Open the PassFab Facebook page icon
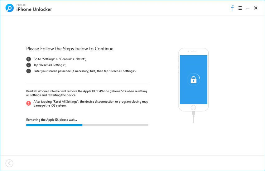 click(x=232, y=8)
